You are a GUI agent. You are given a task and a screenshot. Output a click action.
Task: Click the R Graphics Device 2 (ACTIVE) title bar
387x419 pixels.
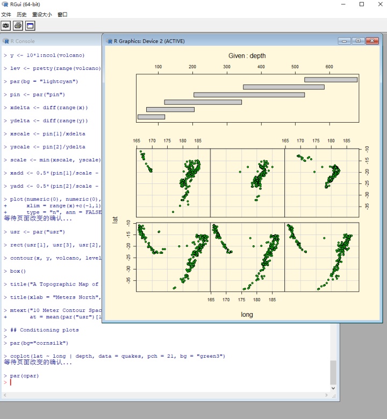[221, 41]
